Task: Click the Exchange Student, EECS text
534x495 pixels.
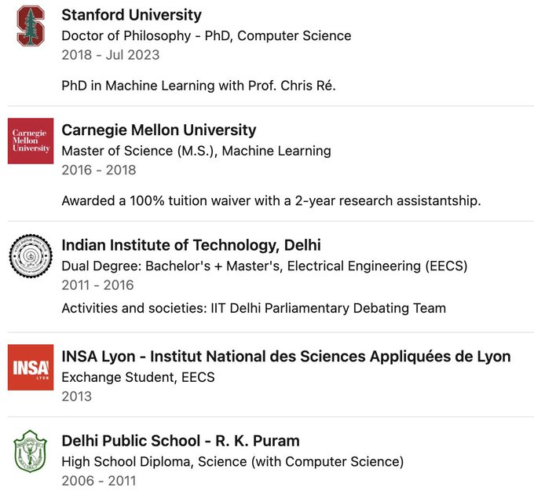Action: [137, 377]
